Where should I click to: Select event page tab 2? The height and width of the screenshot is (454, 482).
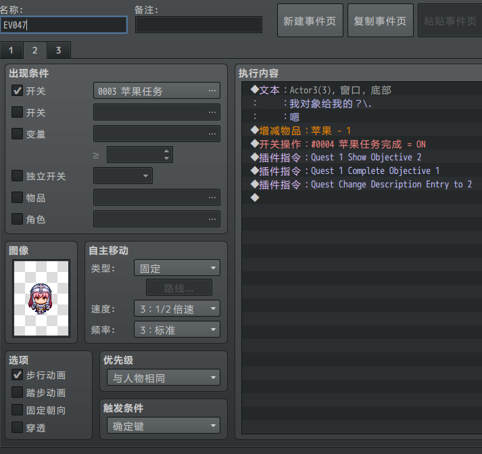[x=35, y=50]
